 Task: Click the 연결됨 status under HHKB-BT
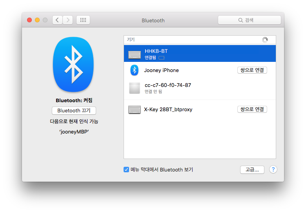pos(150,58)
